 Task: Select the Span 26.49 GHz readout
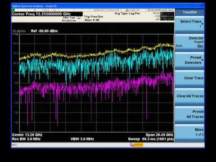point(159,135)
